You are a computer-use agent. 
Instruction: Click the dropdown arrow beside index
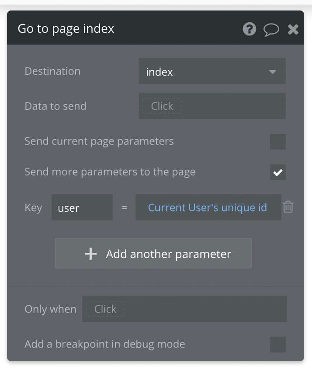[x=273, y=71]
